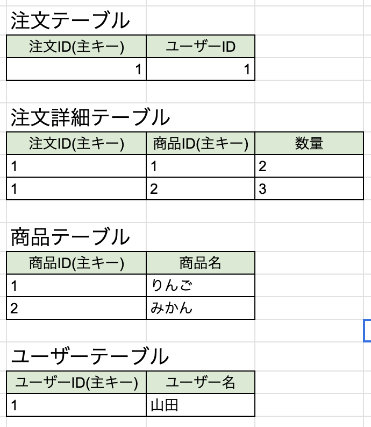Click the ユーザーID(主キー) header cell
Viewport: 371px width, 427px height.
click(76, 382)
